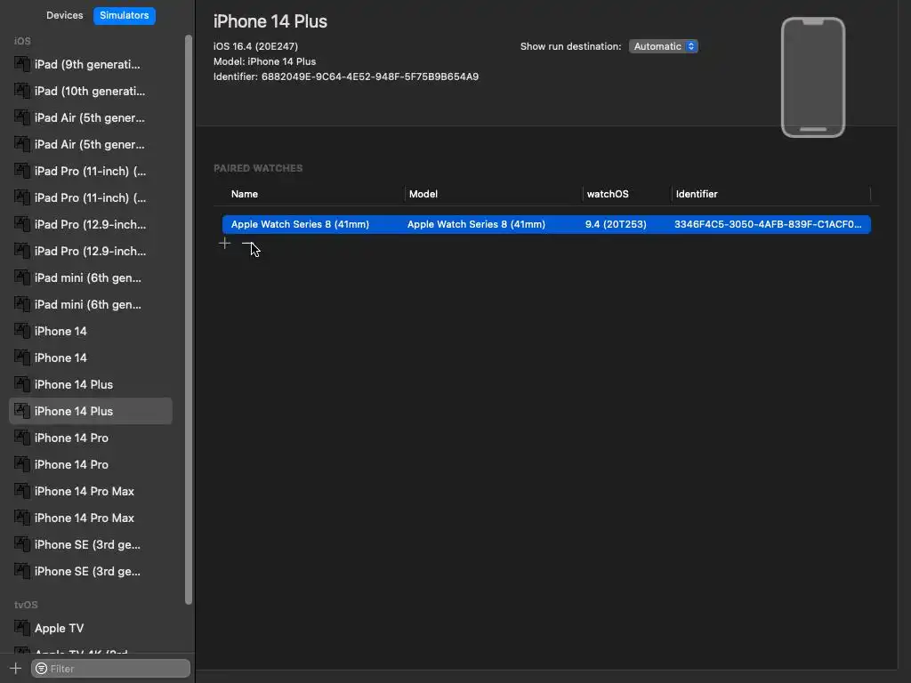Click the Model column header
911x683 pixels.
(423, 194)
